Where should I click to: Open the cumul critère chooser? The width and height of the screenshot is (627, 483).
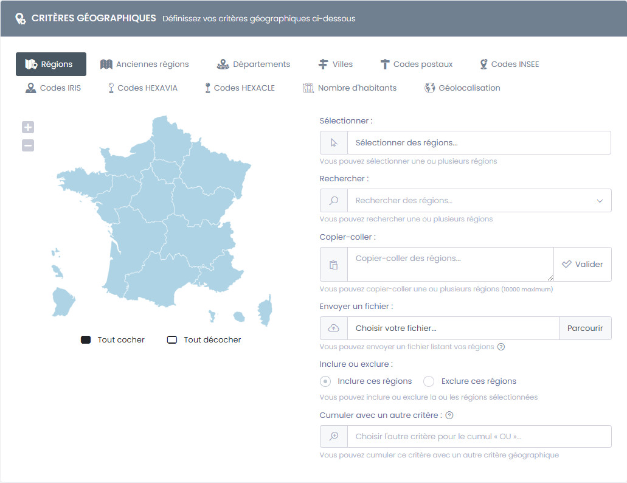coord(479,436)
